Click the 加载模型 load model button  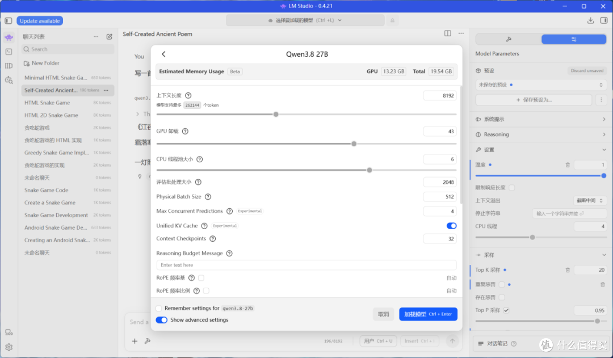pos(428,314)
